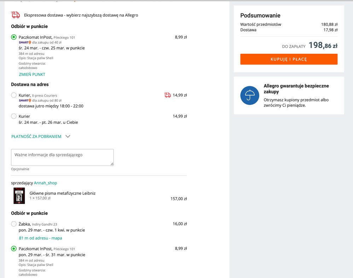Select Żabka Indiry Gandhi 23 pickup point
Image resolution: width=353 pixels, height=278 pixels.
[14, 224]
